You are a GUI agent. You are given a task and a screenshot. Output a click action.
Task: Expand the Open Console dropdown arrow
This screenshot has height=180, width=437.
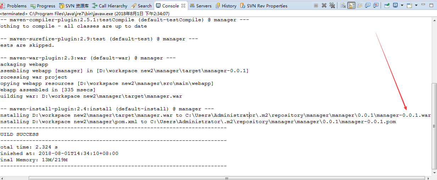[416, 6]
